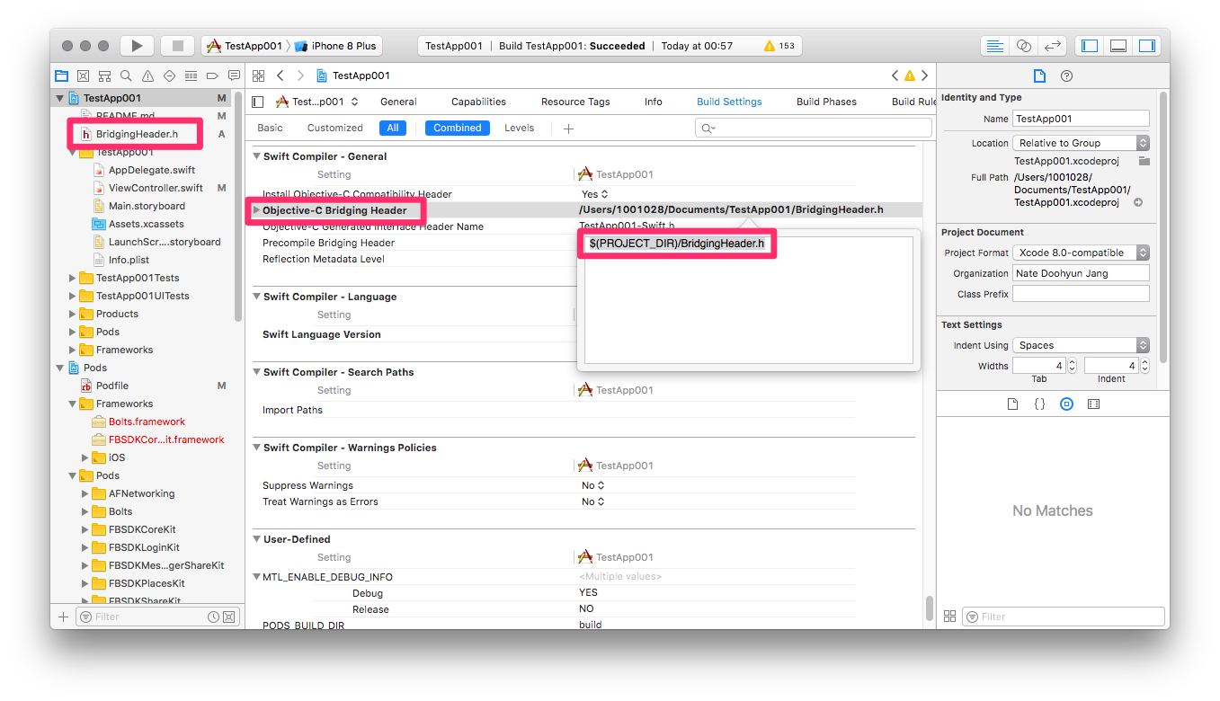Click the Run (play) button

click(x=137, y=46)
